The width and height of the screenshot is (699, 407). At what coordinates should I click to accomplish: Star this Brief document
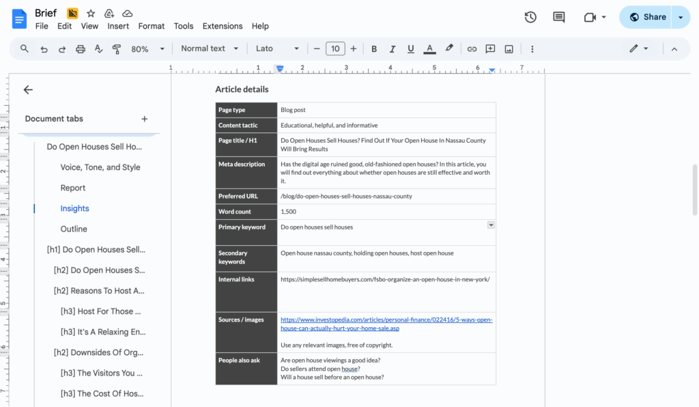[x=91, y=13]
